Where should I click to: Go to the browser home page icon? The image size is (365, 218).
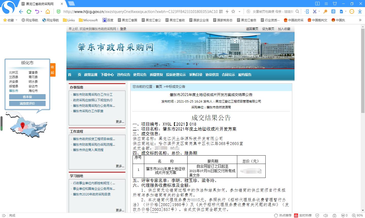(x=48, y=11)
